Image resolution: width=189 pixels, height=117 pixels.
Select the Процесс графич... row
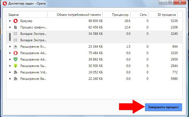(94, 27)
